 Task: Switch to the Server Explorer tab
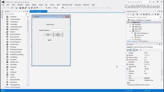pyautogui.click(x=15, y=87)
